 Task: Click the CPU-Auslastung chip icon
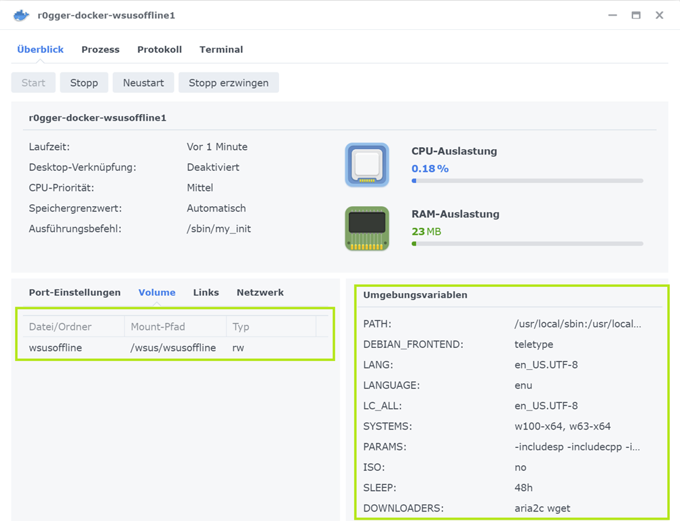(x=366, y=165)
